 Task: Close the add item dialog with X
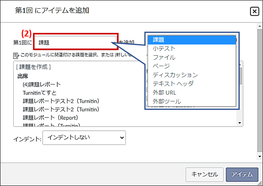click(254, 12)
